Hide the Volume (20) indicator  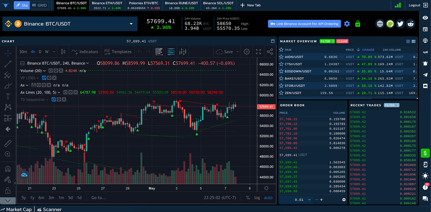coord(51,71)
